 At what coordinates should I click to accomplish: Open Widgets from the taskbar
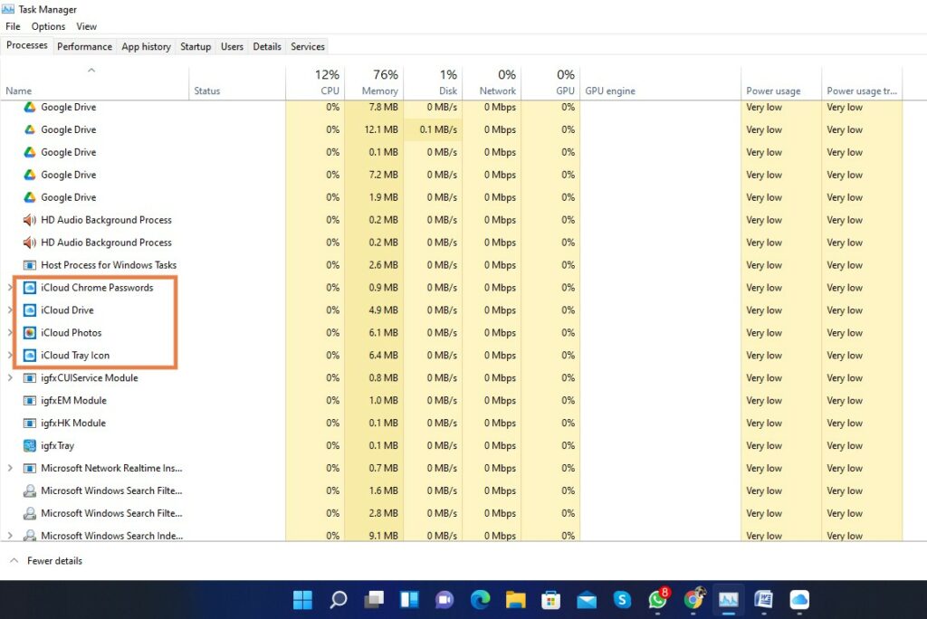pos(409,599)
